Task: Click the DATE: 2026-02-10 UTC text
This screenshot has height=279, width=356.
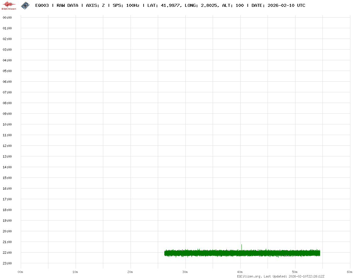Action: (x=278, y=6)
